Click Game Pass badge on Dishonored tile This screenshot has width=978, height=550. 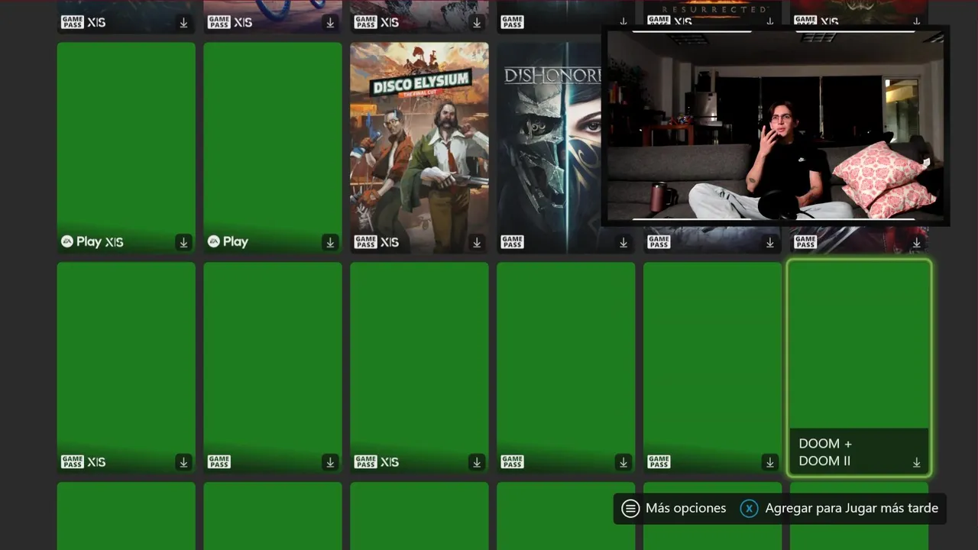[x=513, y=242]
